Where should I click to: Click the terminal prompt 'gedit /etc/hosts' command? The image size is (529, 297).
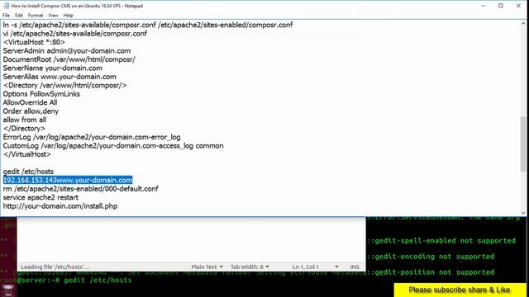pos(98,280)
